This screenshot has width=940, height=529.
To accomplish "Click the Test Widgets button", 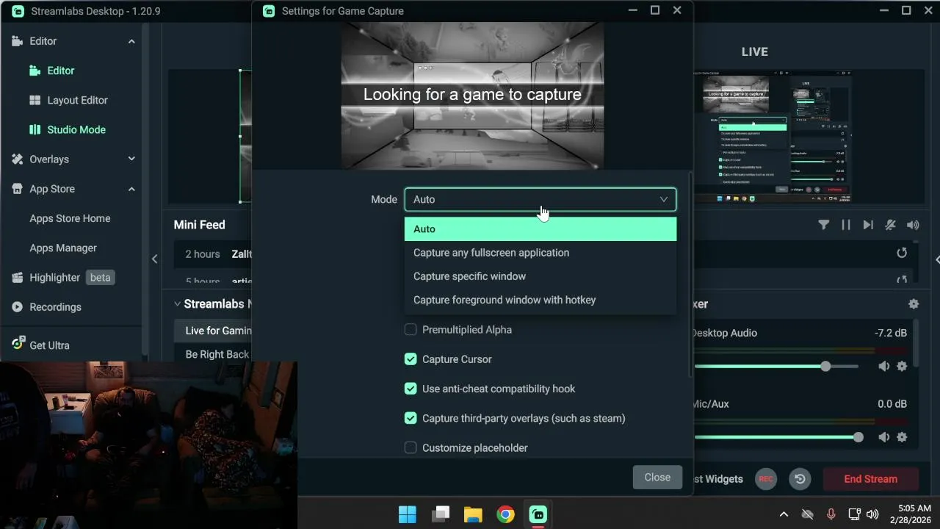I will (717, 479).
